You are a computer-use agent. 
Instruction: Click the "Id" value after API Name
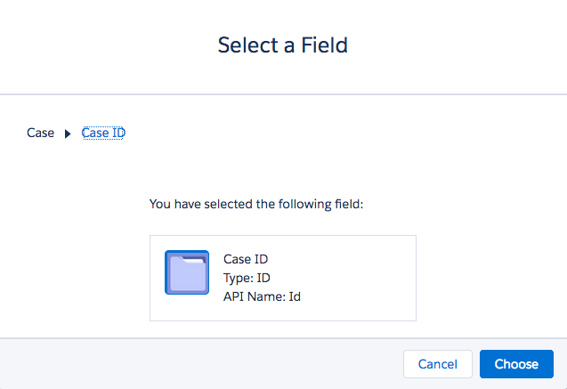(x=294, y=295)
